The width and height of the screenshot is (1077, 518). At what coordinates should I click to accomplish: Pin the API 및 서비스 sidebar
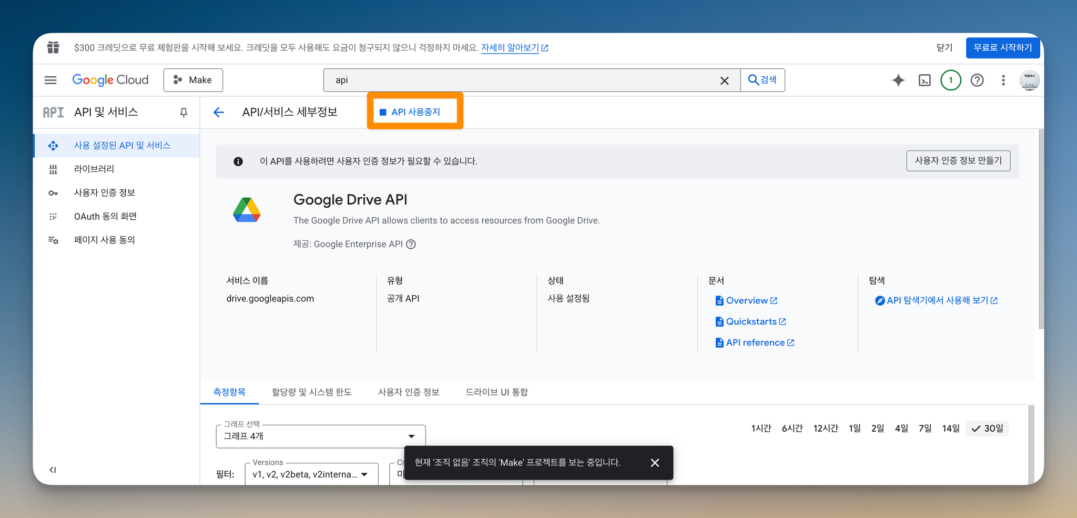184,113
